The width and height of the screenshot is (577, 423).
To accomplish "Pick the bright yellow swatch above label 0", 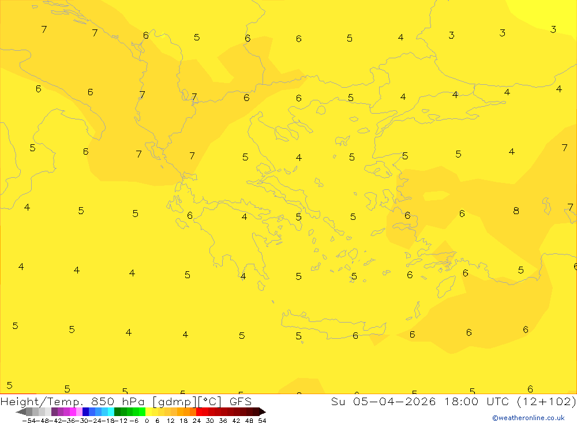I will click(x=148, y=411).
